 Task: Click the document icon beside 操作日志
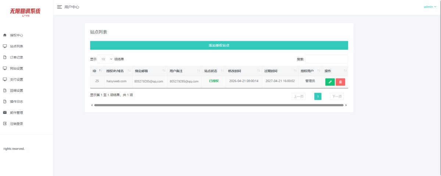5,102
